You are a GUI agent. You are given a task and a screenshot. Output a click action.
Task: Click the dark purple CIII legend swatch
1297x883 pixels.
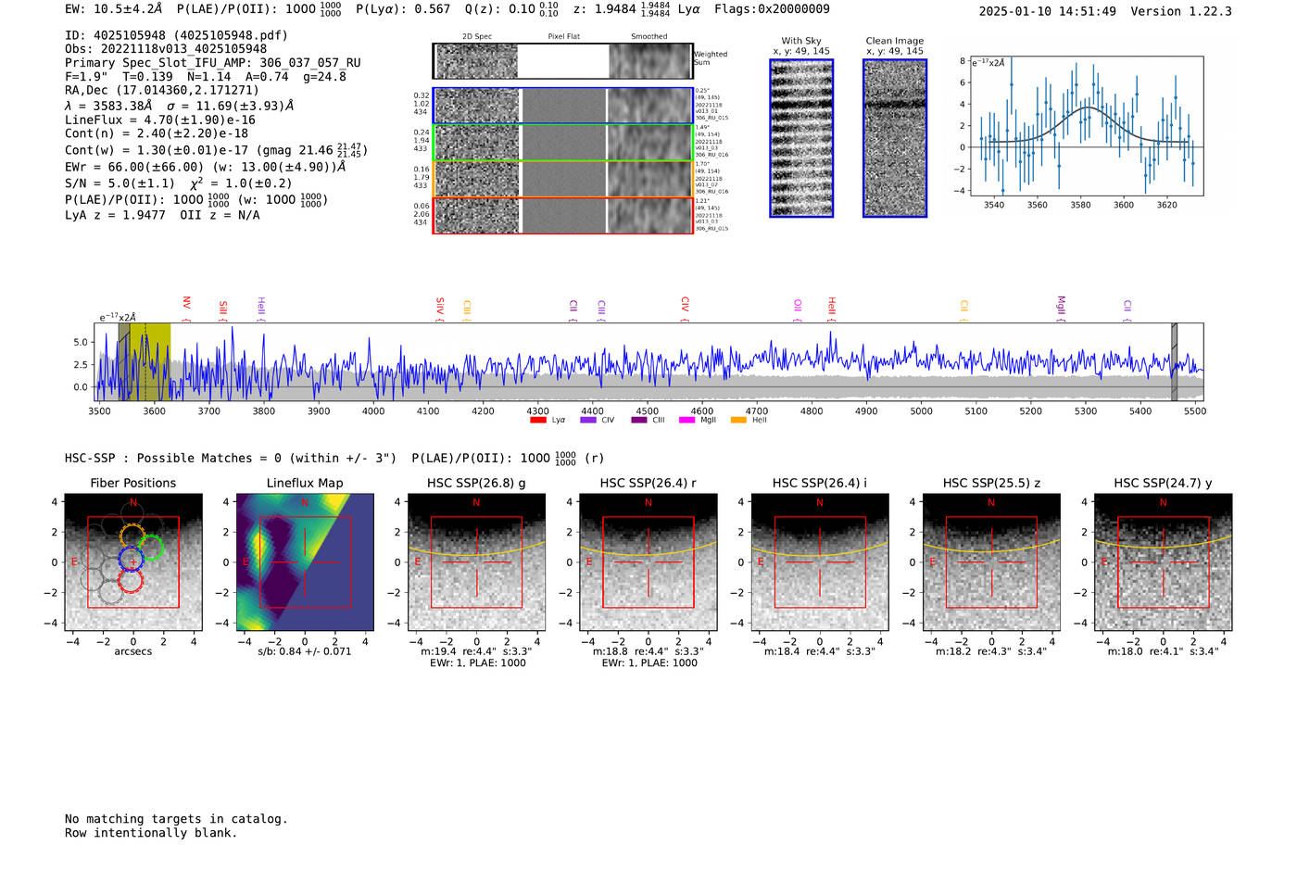[x=638, y=421]
